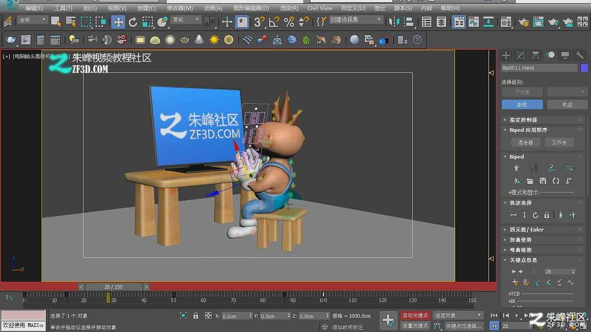Click the Align tool icon
Screen dimensions: 591x332
pos(409,22)
